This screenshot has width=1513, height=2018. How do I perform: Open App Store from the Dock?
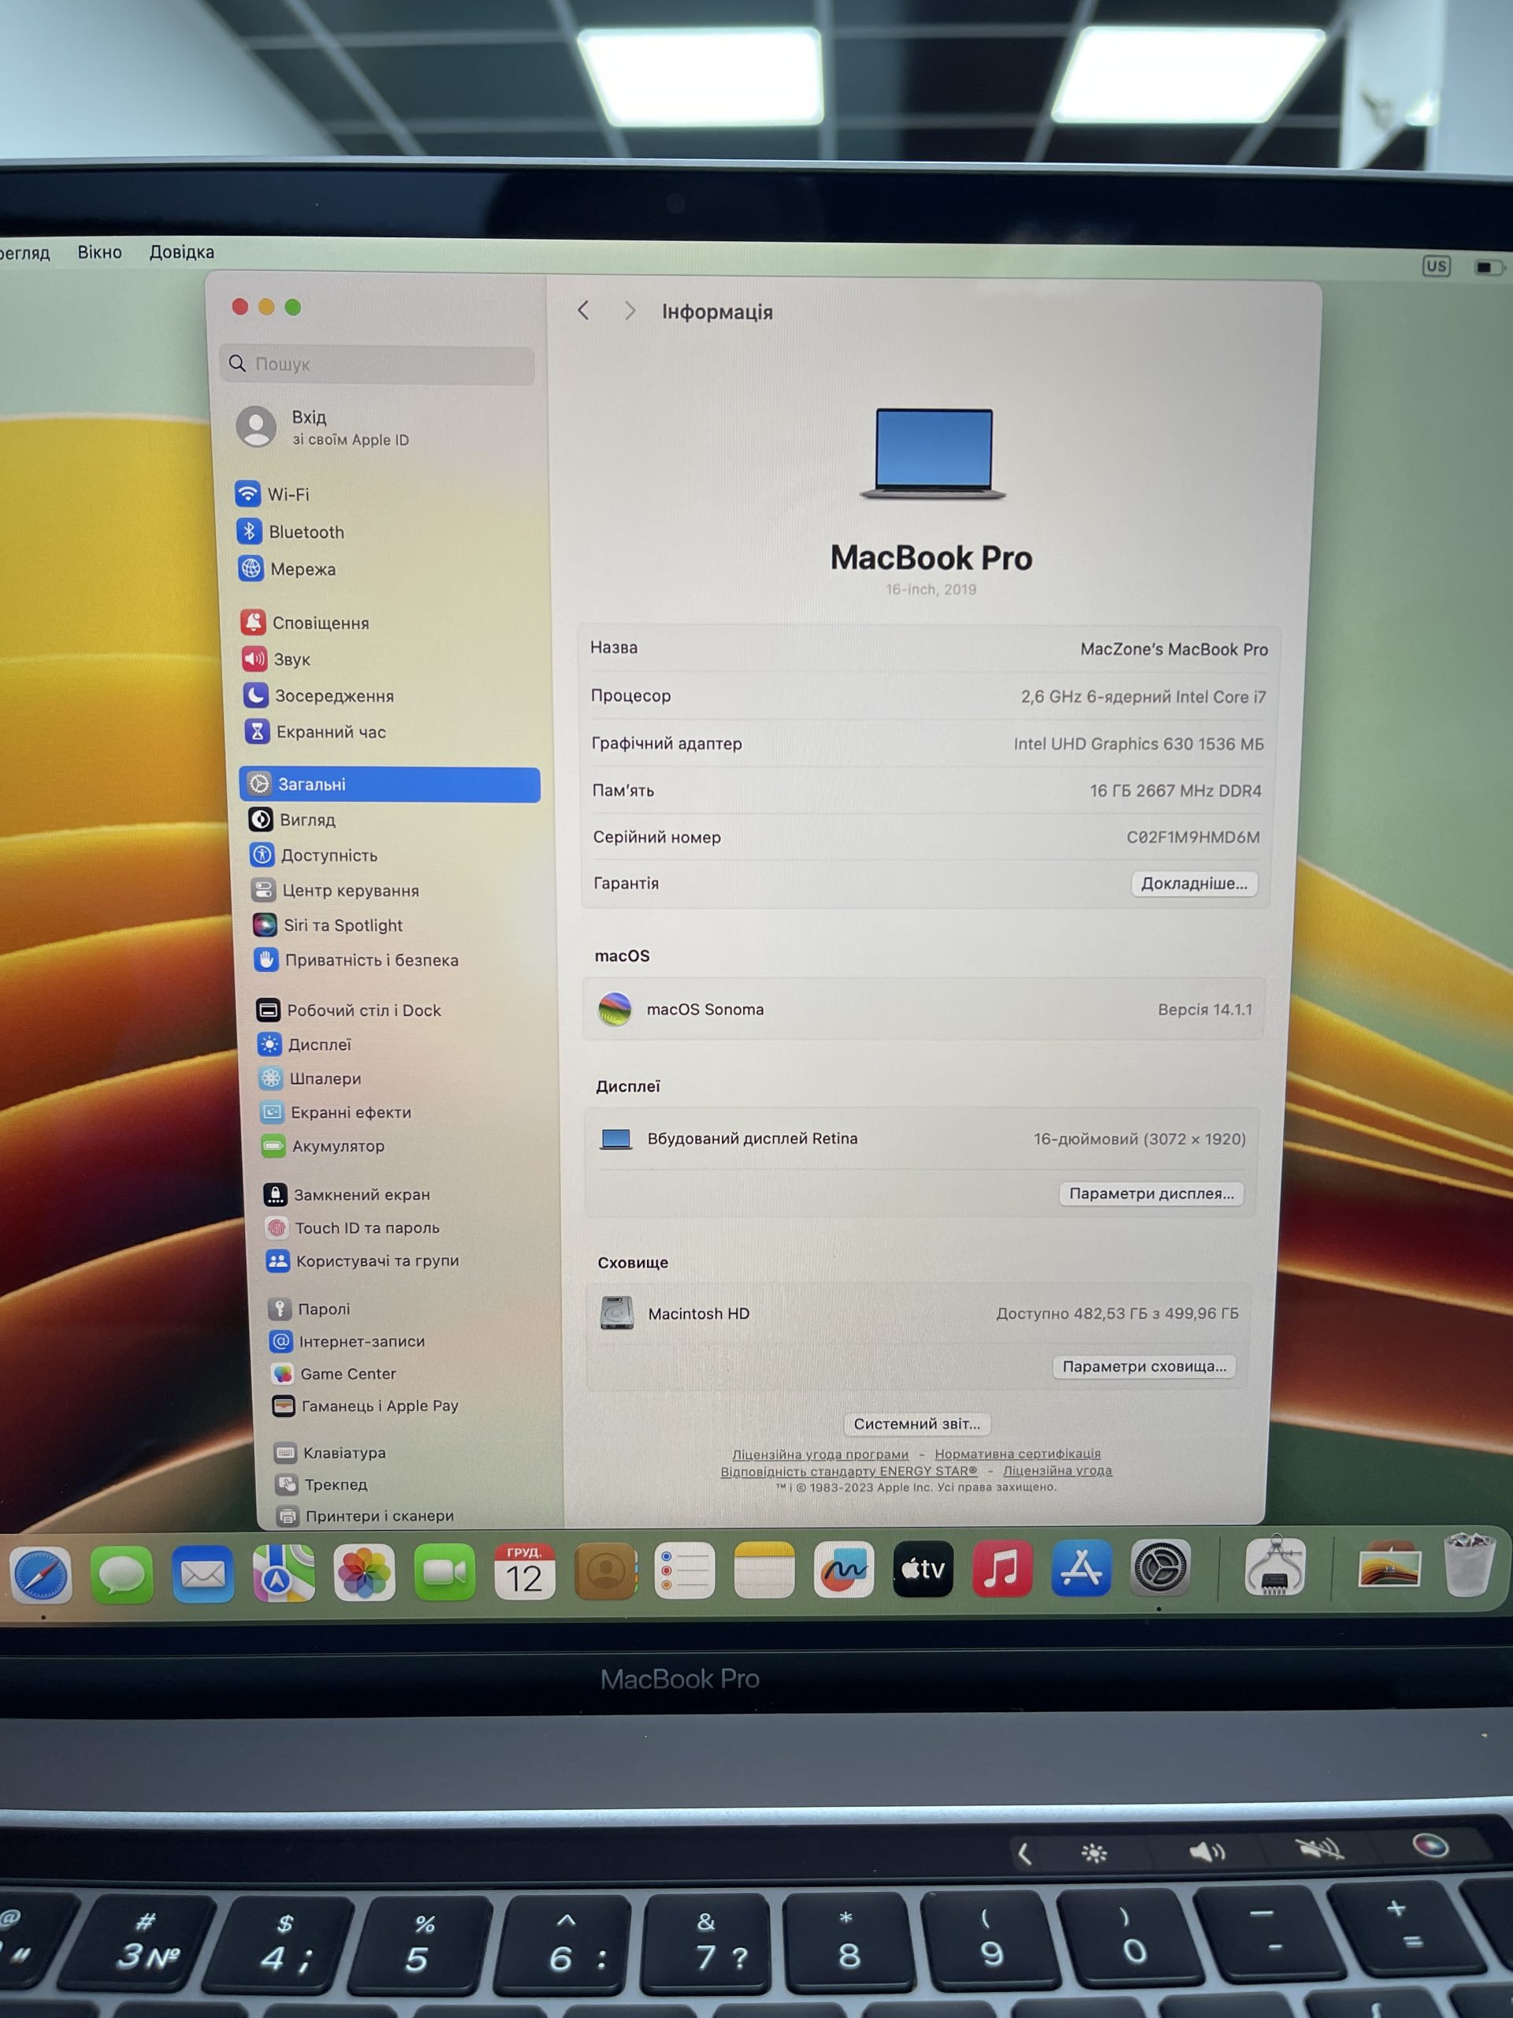[1080, 1568]
